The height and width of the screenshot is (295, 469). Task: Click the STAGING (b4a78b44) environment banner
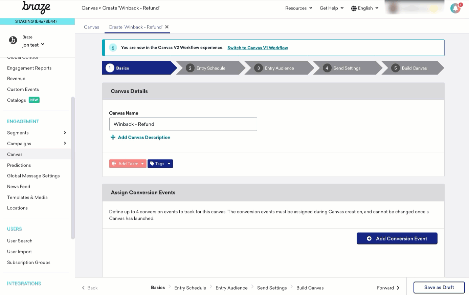(37, 21)
